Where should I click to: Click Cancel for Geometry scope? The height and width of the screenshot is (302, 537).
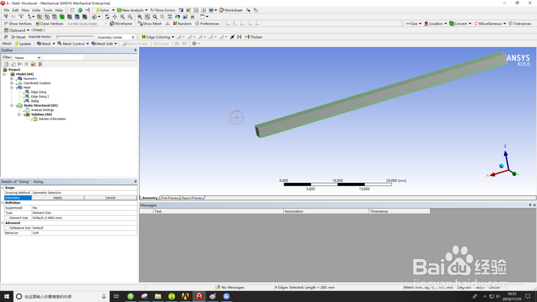coord(110,198)
